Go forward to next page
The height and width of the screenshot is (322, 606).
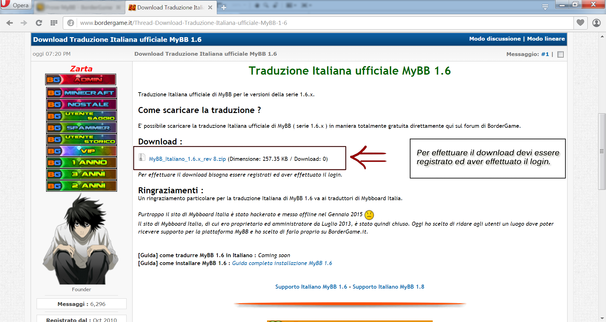pos(24,23)
